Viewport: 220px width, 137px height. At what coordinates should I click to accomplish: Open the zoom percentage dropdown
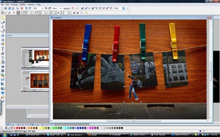point(42,8)
